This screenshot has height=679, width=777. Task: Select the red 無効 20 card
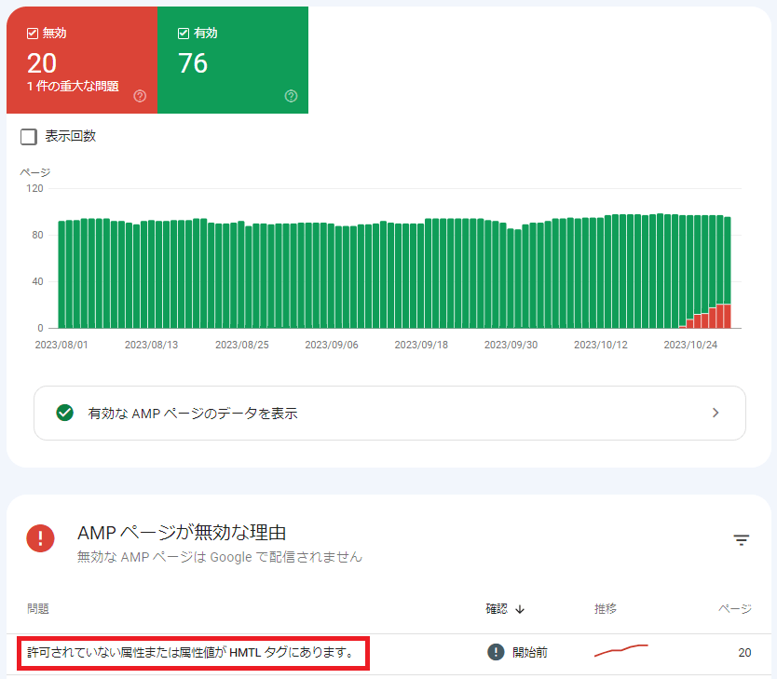pos(82,61)
